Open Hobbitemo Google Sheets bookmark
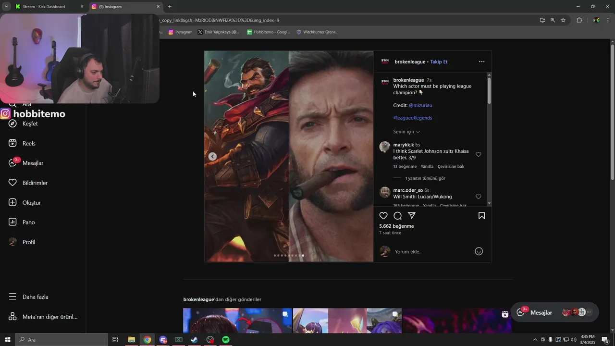The width and height of the screenshot is (615, 346). 269,32
